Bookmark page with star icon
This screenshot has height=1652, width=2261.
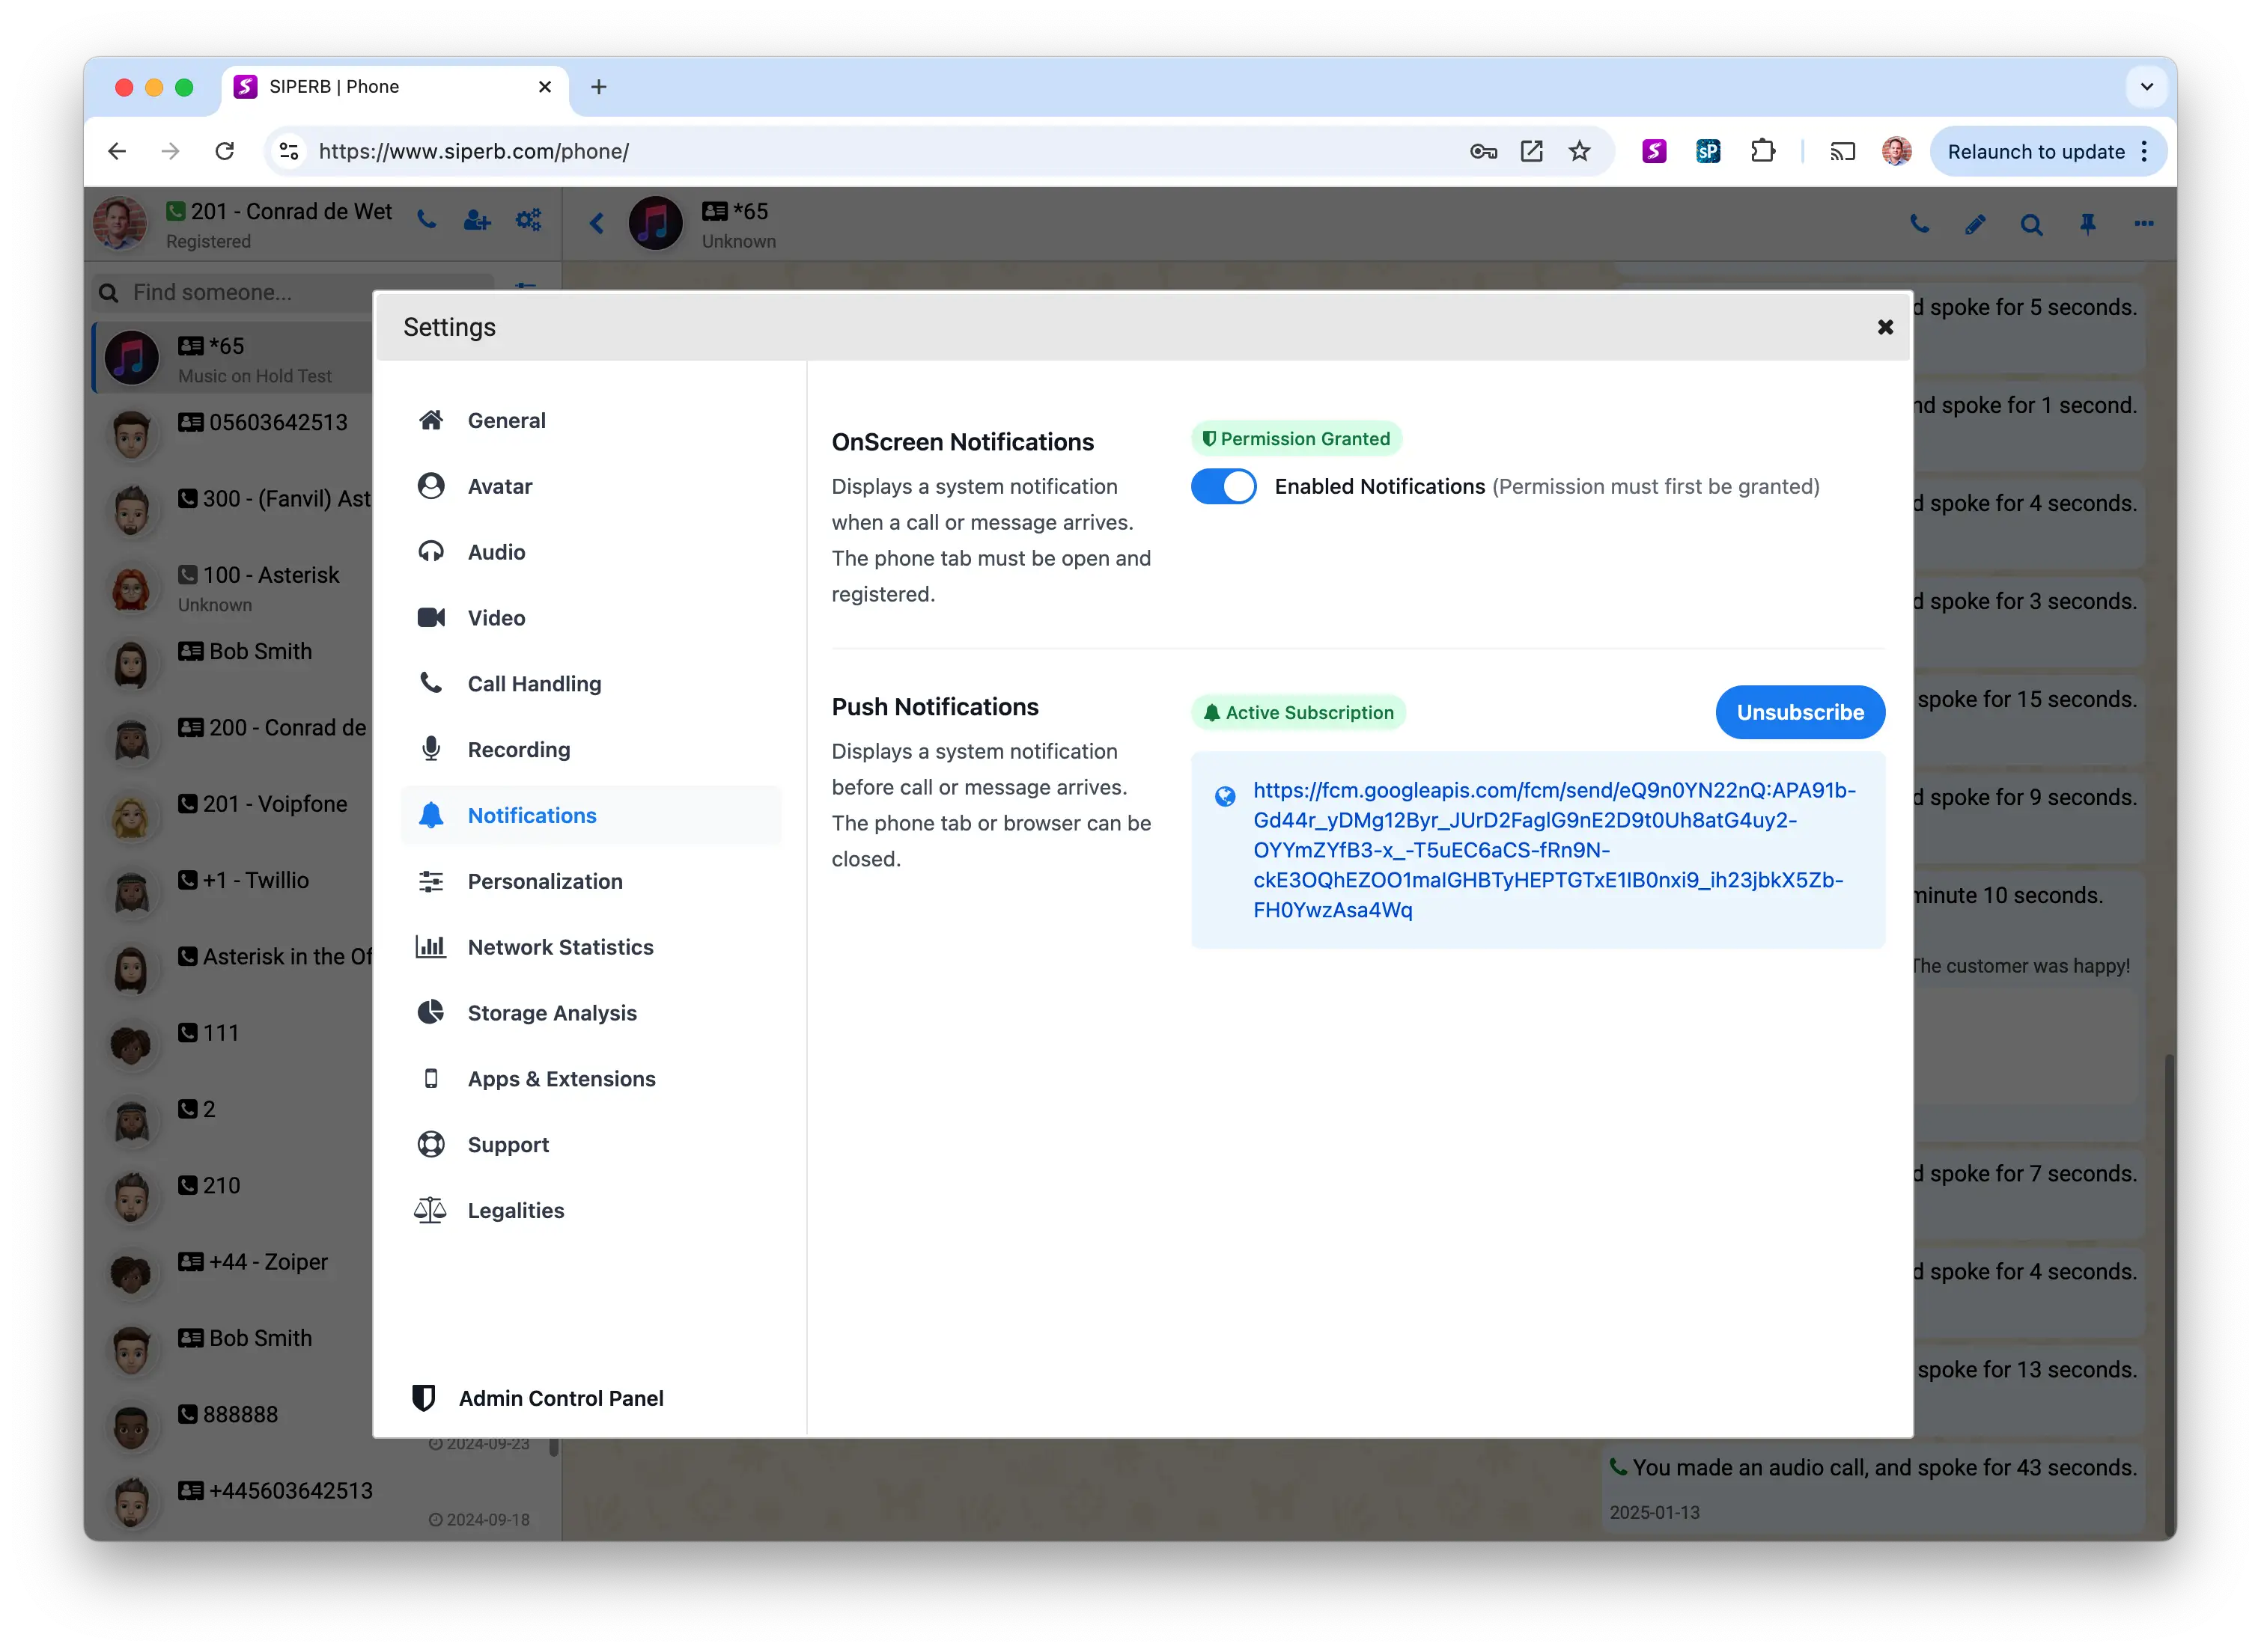pyautogui.click(x=1579, y=151)
